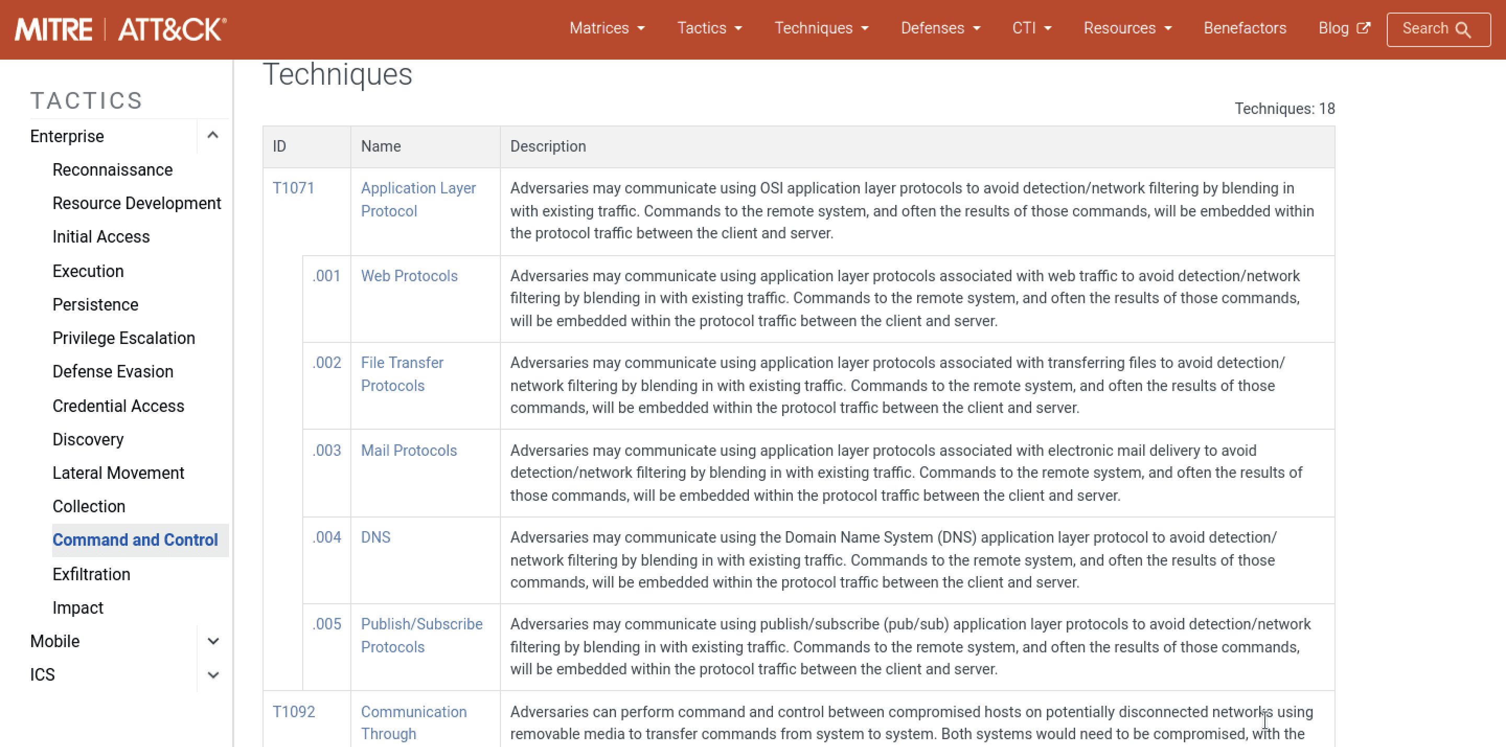The width and height of the screenshot is (1506, 747).
Task: Open the Matrices dropdown menu
Action: click(607, 28)
